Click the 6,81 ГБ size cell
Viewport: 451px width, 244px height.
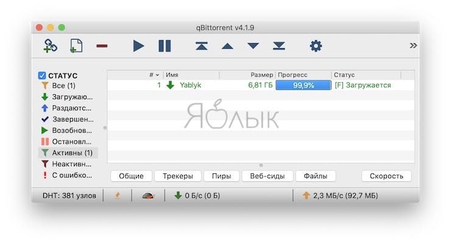[260, 85]
